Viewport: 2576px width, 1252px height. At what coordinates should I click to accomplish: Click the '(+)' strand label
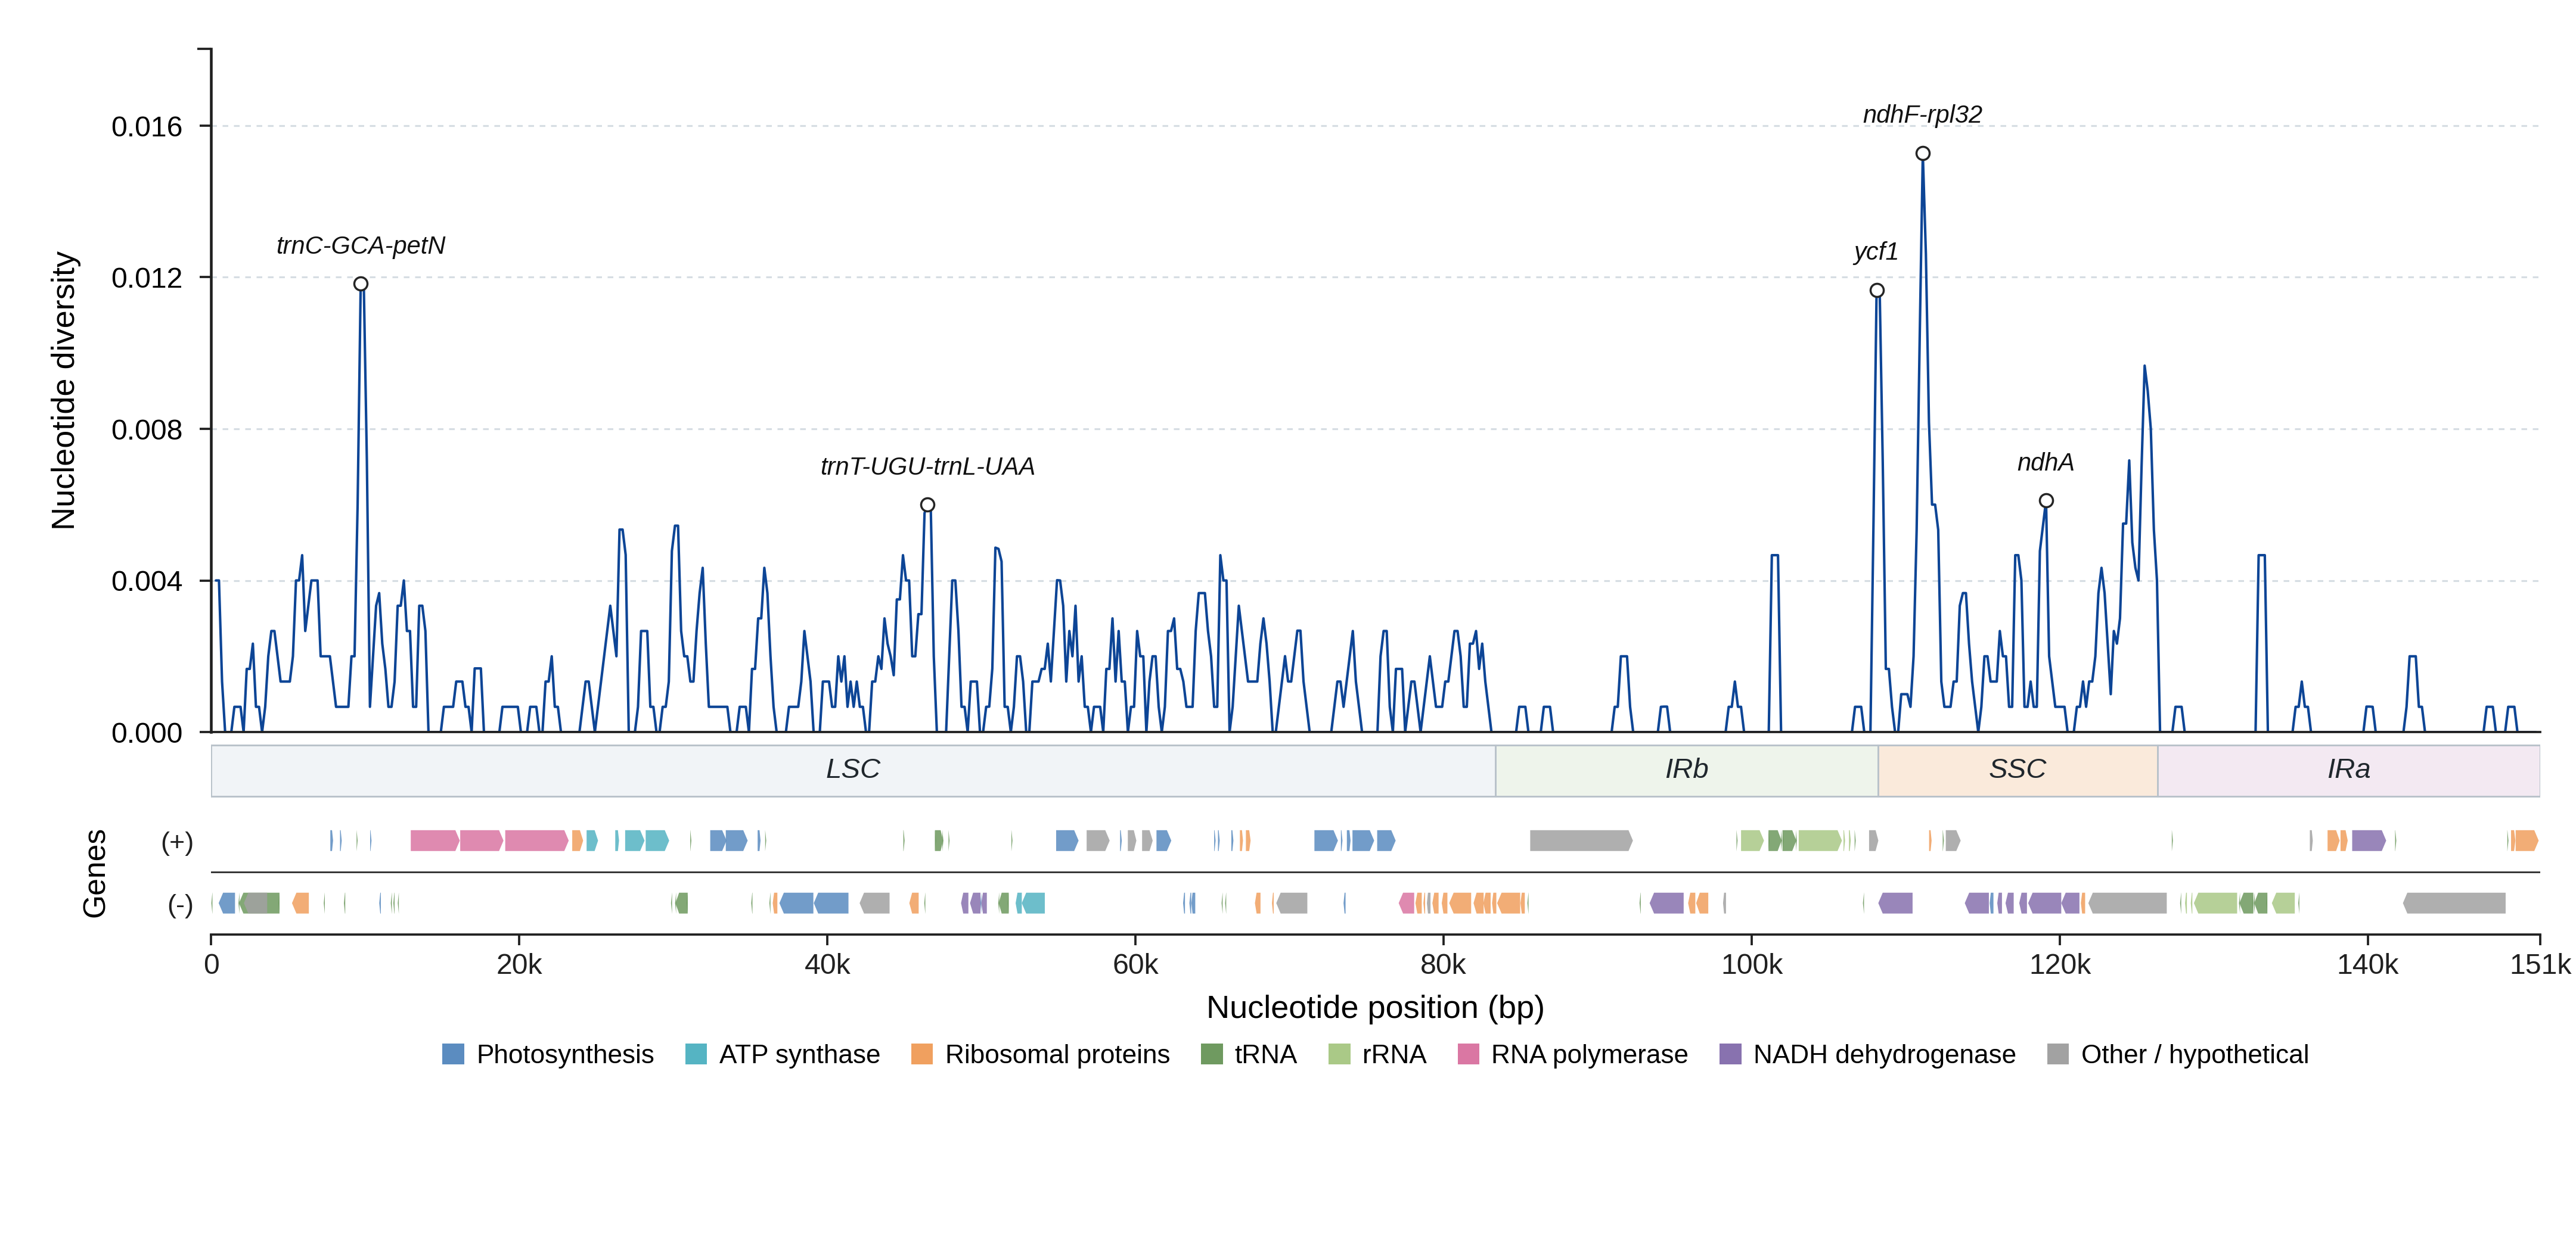point(177,842)
